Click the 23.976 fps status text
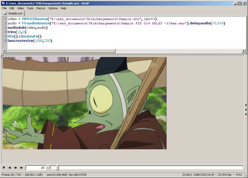Image resolution: width=248 pixels, height=178 pixels. coord(225,175)
